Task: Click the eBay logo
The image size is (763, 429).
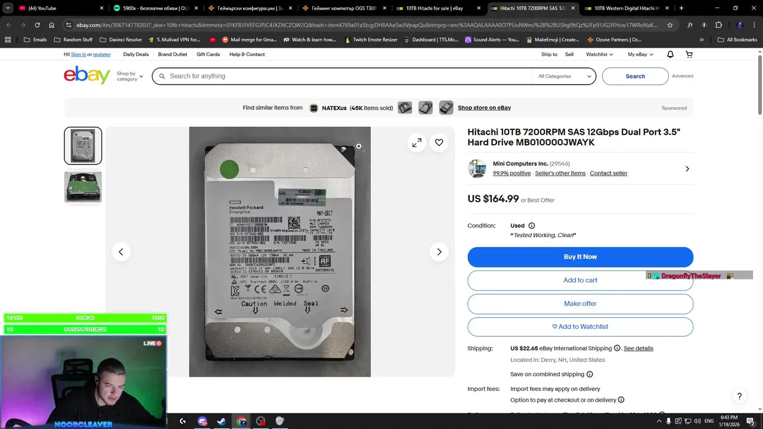Action: (x=87, y=76)
